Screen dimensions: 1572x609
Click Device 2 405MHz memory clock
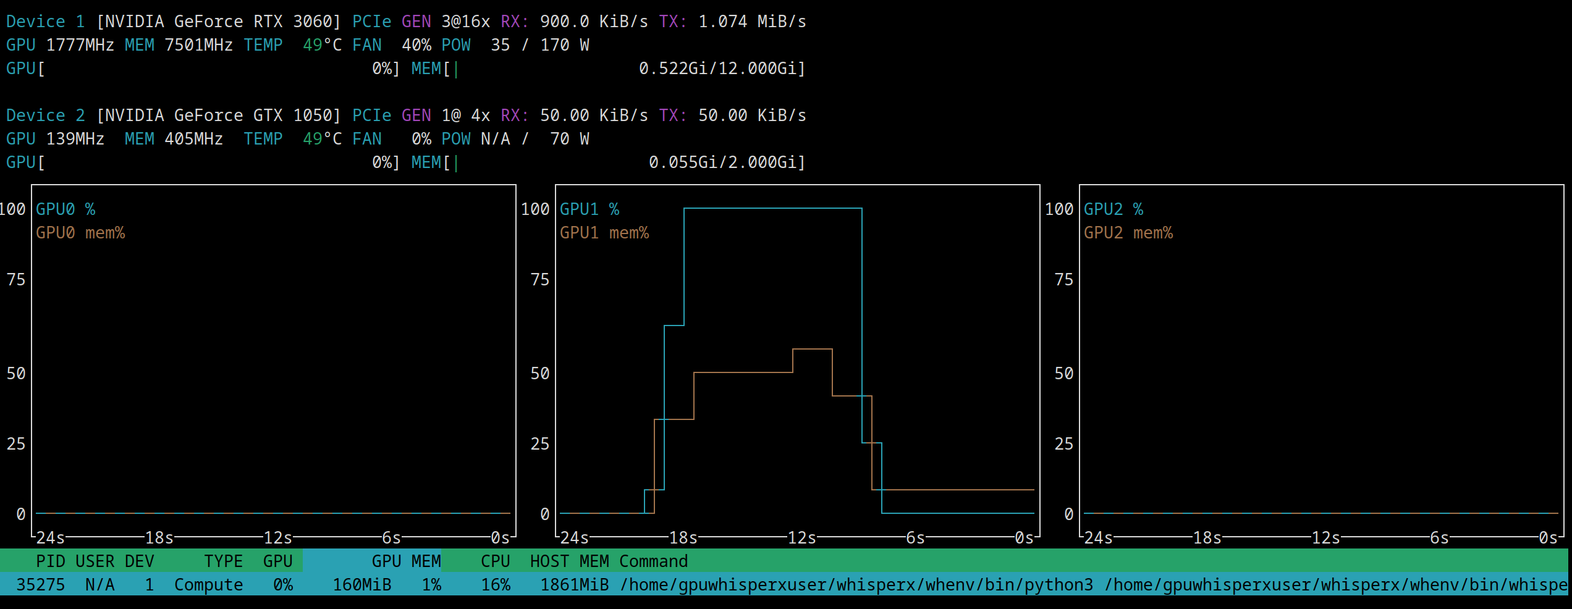click(193, 139)
